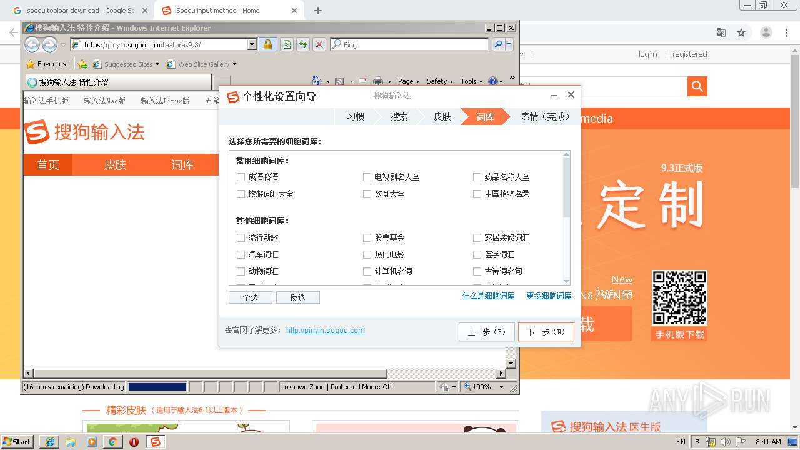Open the Tools menu dropdown in IE
The height and width of the screenshot is (450, 800).
(472, 81)
